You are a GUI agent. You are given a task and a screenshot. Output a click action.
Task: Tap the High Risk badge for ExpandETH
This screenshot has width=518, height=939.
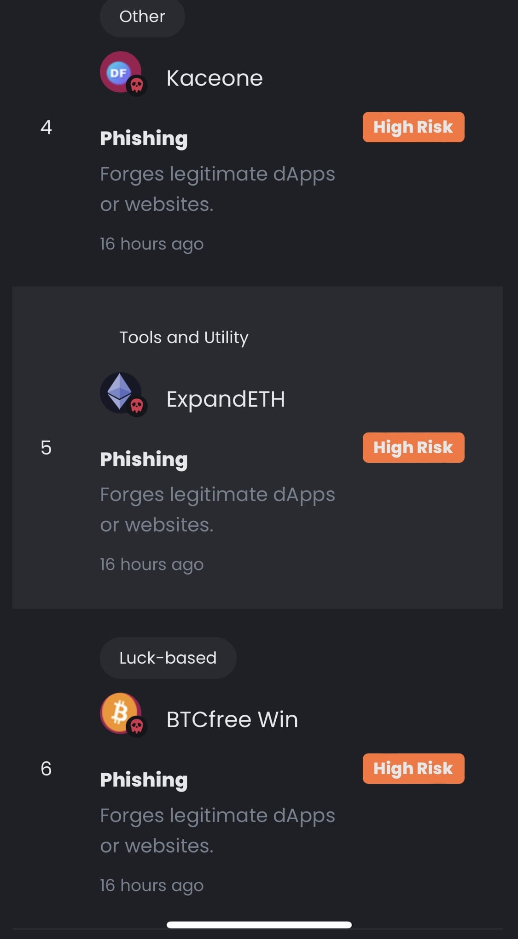click(x=413, y=447)
